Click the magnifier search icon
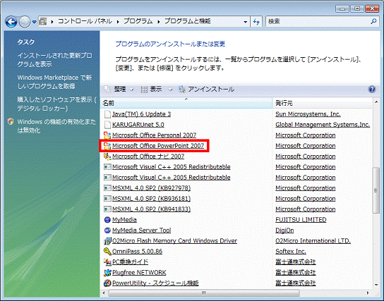The image size is (384, 301). pyautogui.click(x=373, y=22)
